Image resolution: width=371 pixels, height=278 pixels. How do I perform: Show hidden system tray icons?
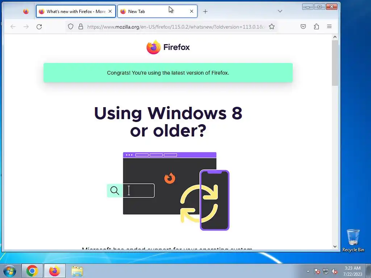click(308, 271)
